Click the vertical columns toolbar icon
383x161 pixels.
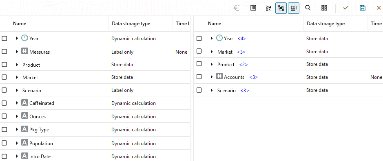pyautogui.click(x=253, y=8)
